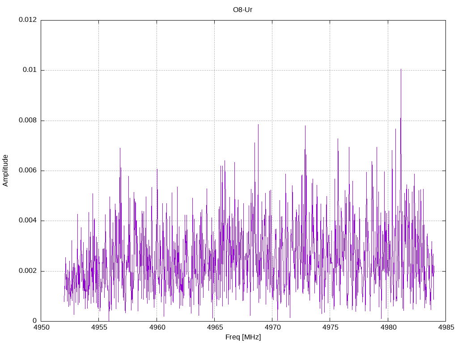Click the 4985 x-axis tick label
This screenshot has height=343, width=458.
[446, 327]
